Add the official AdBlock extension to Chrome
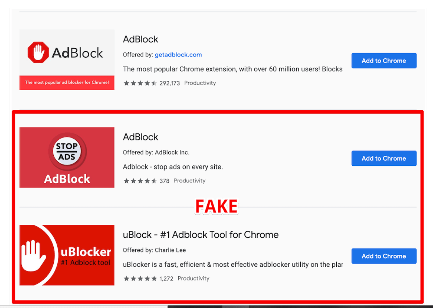The height and width of the screenshot is (308, 433). [384, 61]
